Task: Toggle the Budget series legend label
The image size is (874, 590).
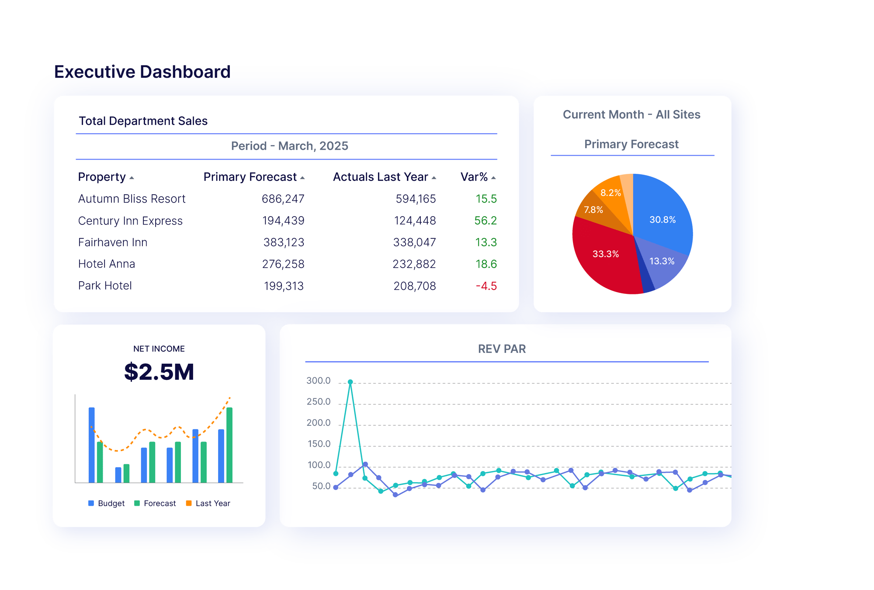Action: point(111,503)
